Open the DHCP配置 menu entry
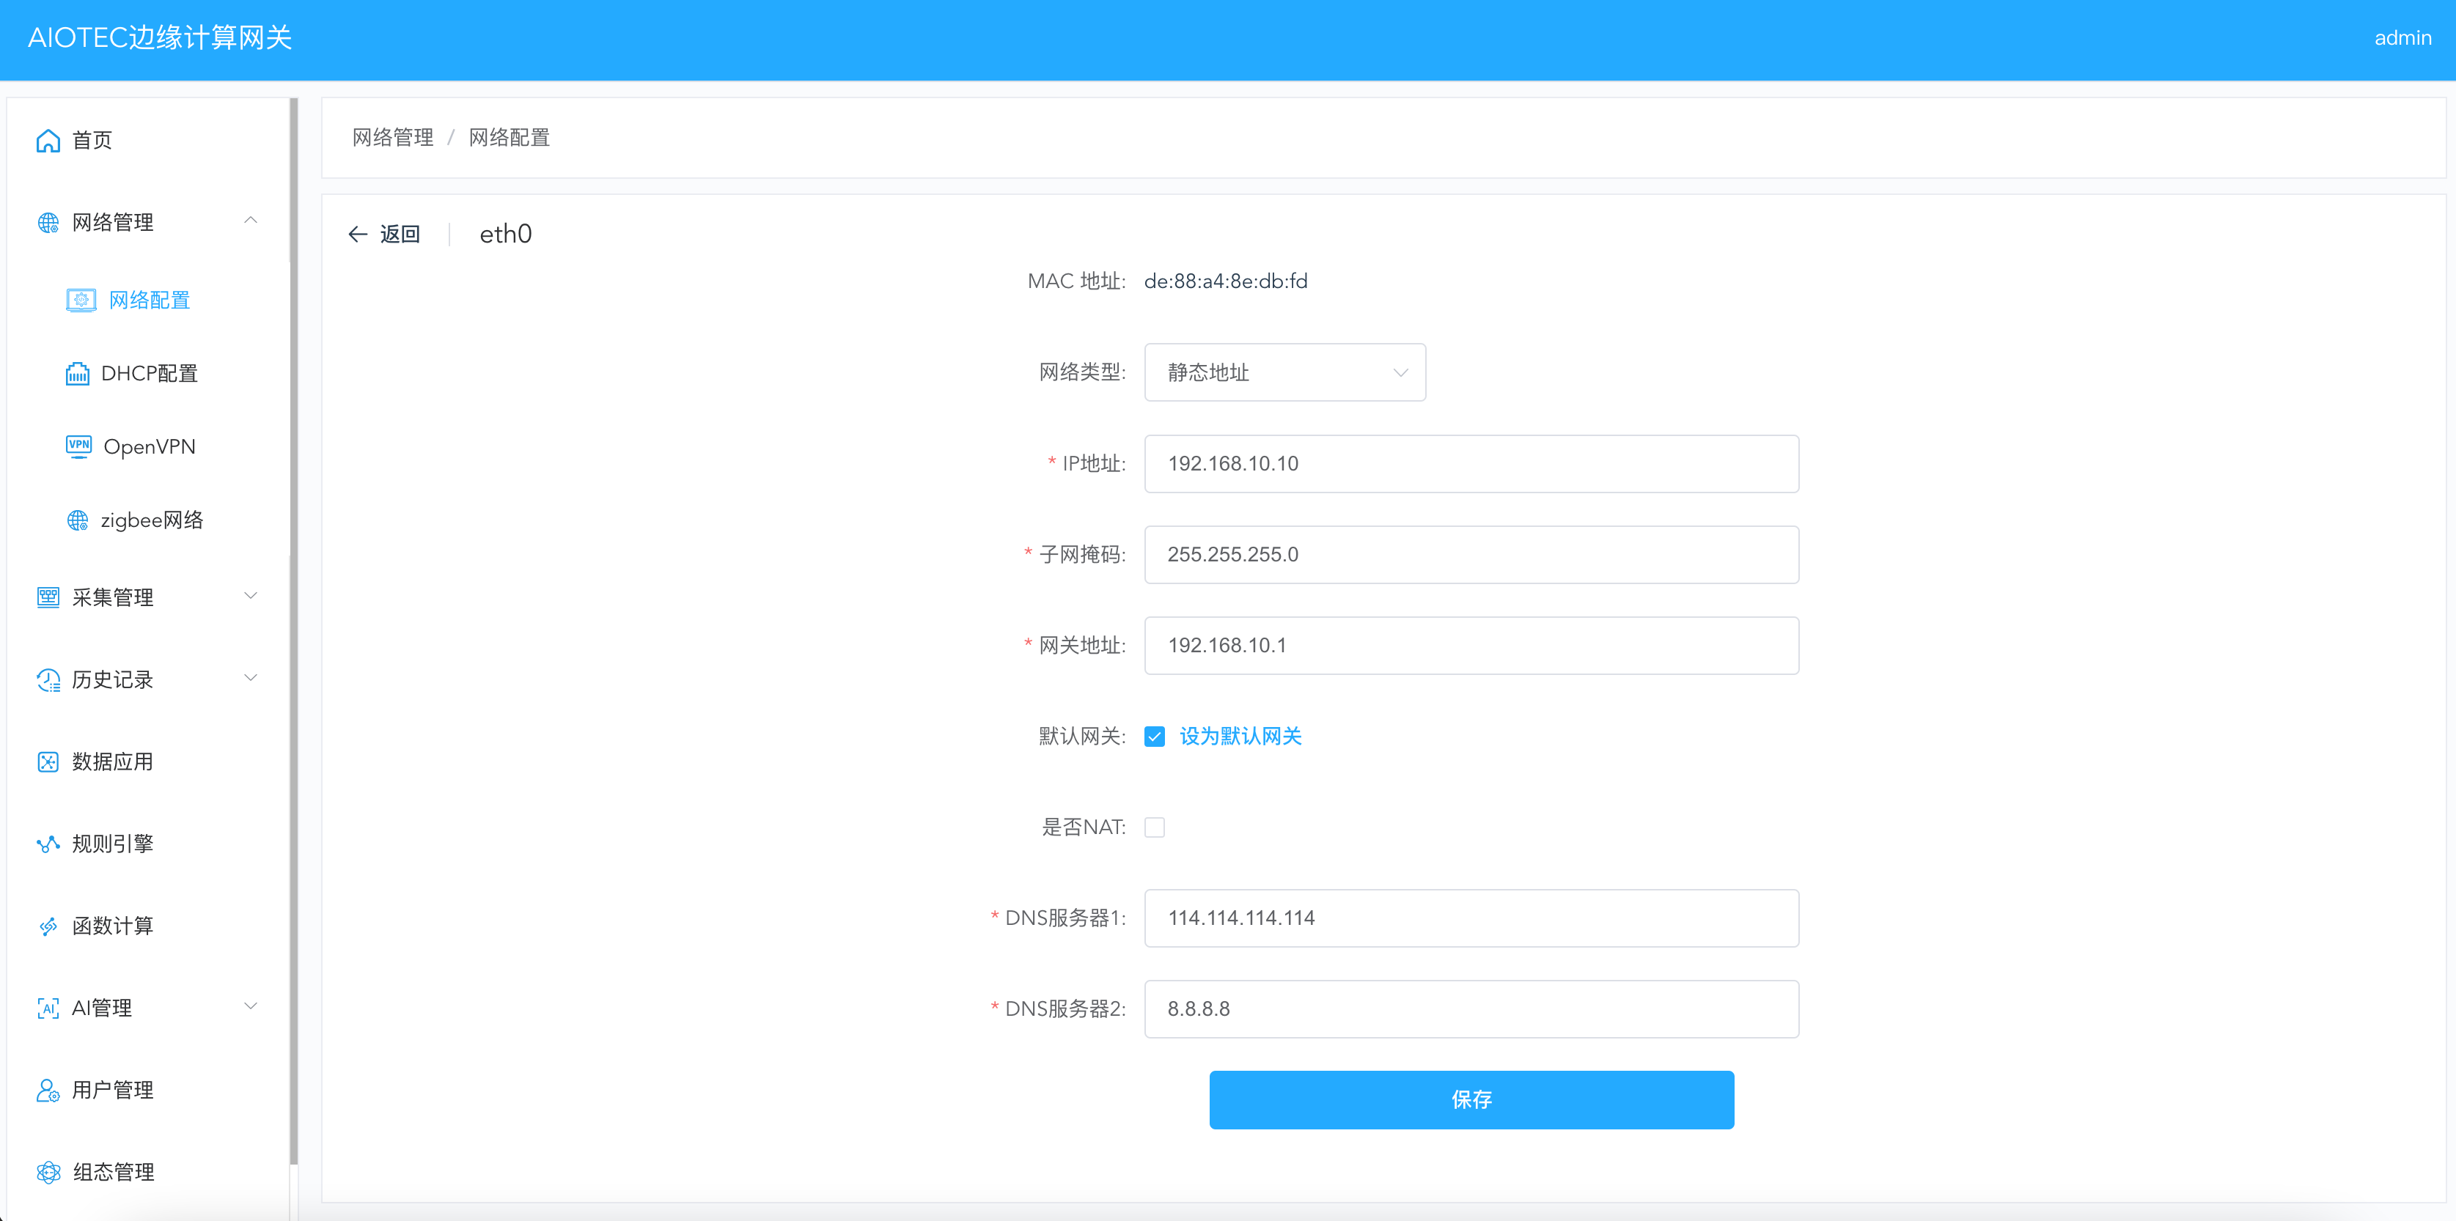This screenshot has height=1221, width=2456. 148,374
